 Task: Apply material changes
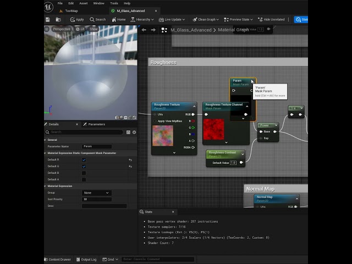tap(77, 20)
